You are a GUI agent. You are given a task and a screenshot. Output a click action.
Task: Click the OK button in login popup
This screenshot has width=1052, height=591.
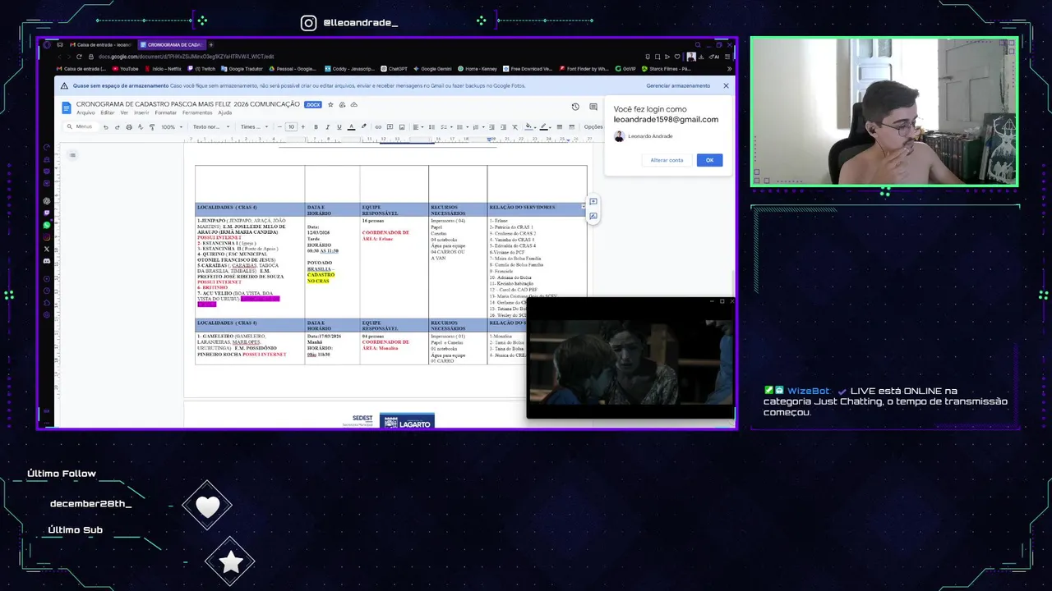(709, 160)
